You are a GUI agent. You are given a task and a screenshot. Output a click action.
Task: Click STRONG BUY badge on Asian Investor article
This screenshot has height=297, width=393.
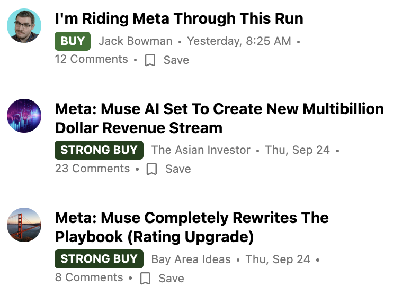pyautogui.click(x=99, y=150)
